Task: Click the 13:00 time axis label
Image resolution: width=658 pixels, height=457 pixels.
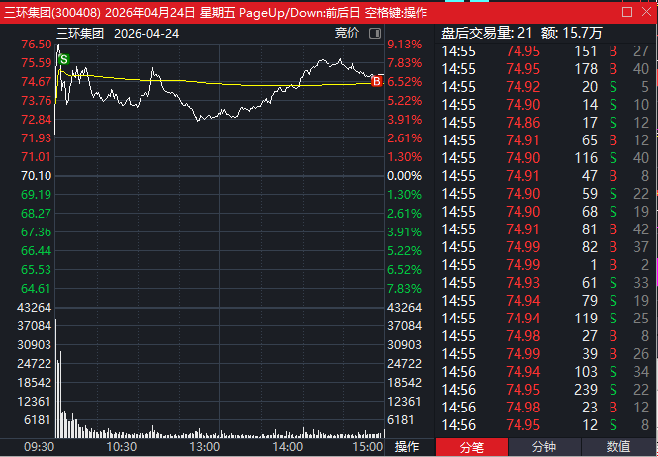Action: coord(205,447)
